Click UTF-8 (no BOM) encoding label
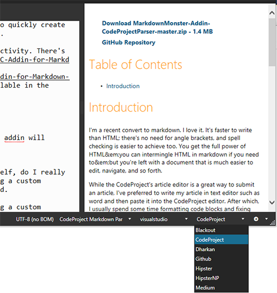Viewport: 277px width, 293px height. 35,219
